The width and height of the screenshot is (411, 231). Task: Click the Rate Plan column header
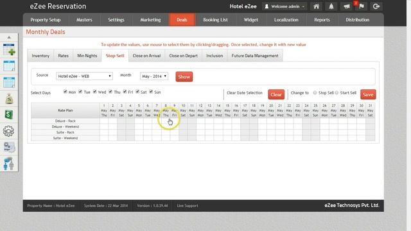pyautogui.click(x=66, y=110)
